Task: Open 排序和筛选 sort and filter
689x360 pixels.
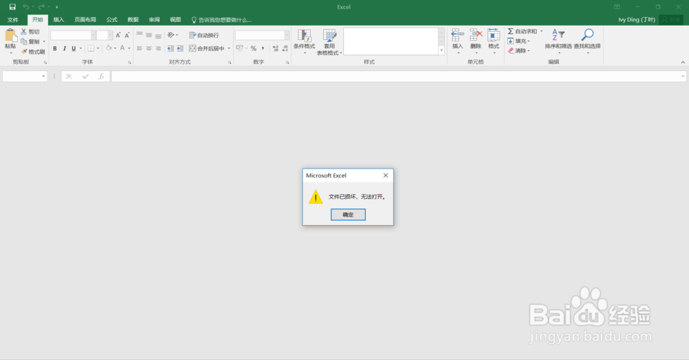Action: [558, 41]
